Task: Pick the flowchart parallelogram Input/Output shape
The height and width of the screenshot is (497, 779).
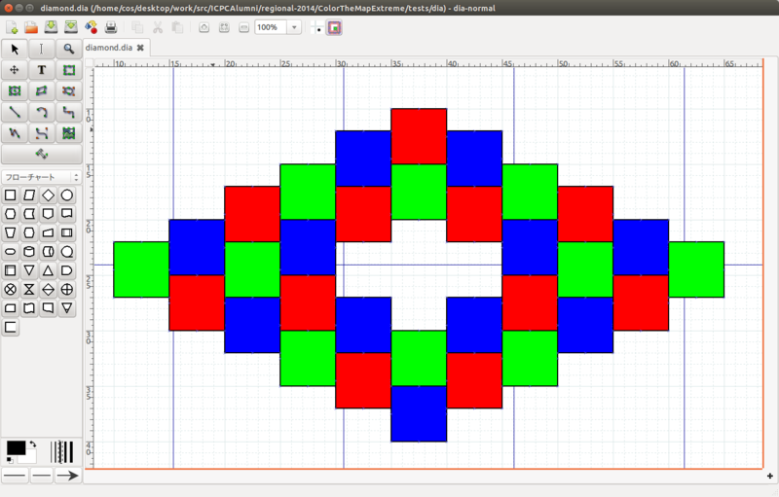Action: tap(29, 195)
